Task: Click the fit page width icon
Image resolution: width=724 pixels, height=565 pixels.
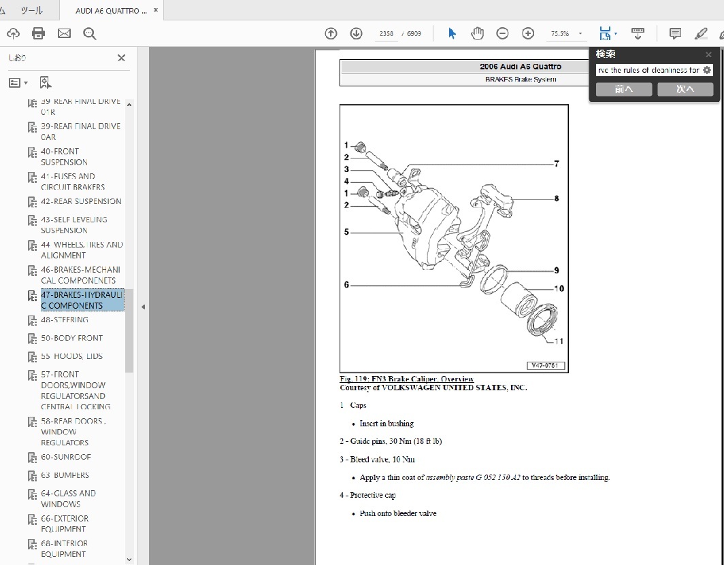Action: point(604,33)
